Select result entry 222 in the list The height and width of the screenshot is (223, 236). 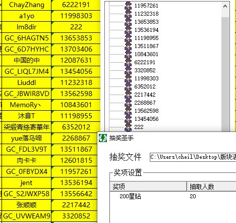click(x=139, y=127)
